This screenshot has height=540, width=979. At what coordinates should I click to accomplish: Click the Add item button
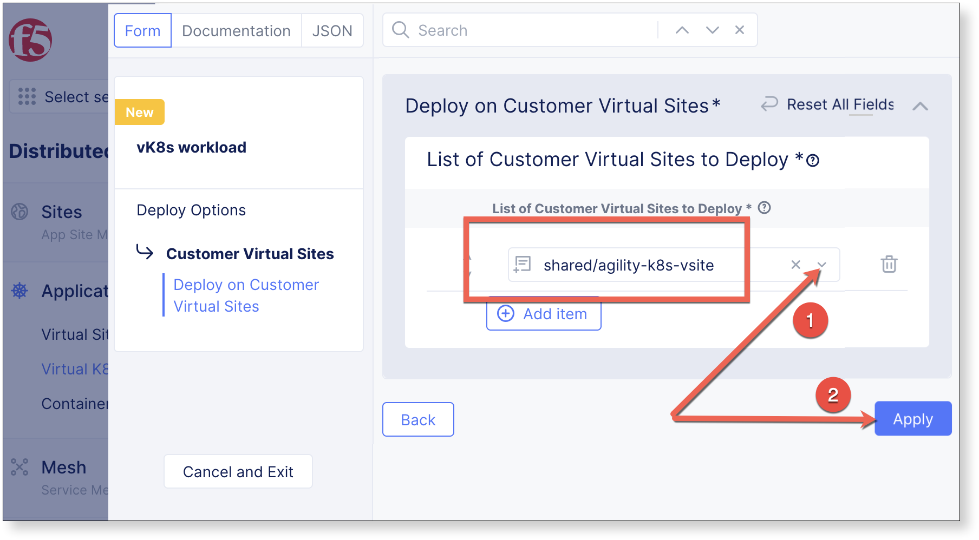544,314
